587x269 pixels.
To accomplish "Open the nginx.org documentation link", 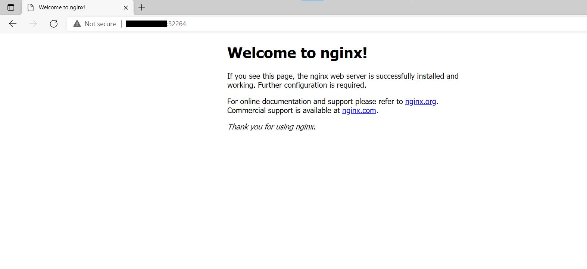I will [421, 101].
